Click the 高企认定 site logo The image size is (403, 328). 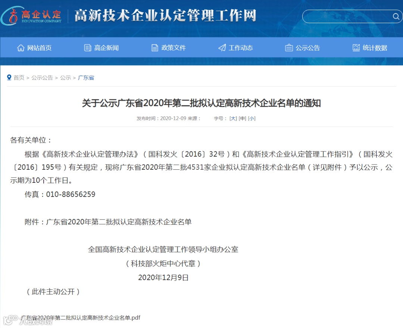click(x=31, y=16)
